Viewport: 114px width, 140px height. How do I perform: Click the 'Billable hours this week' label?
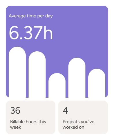tap(28, 124)
